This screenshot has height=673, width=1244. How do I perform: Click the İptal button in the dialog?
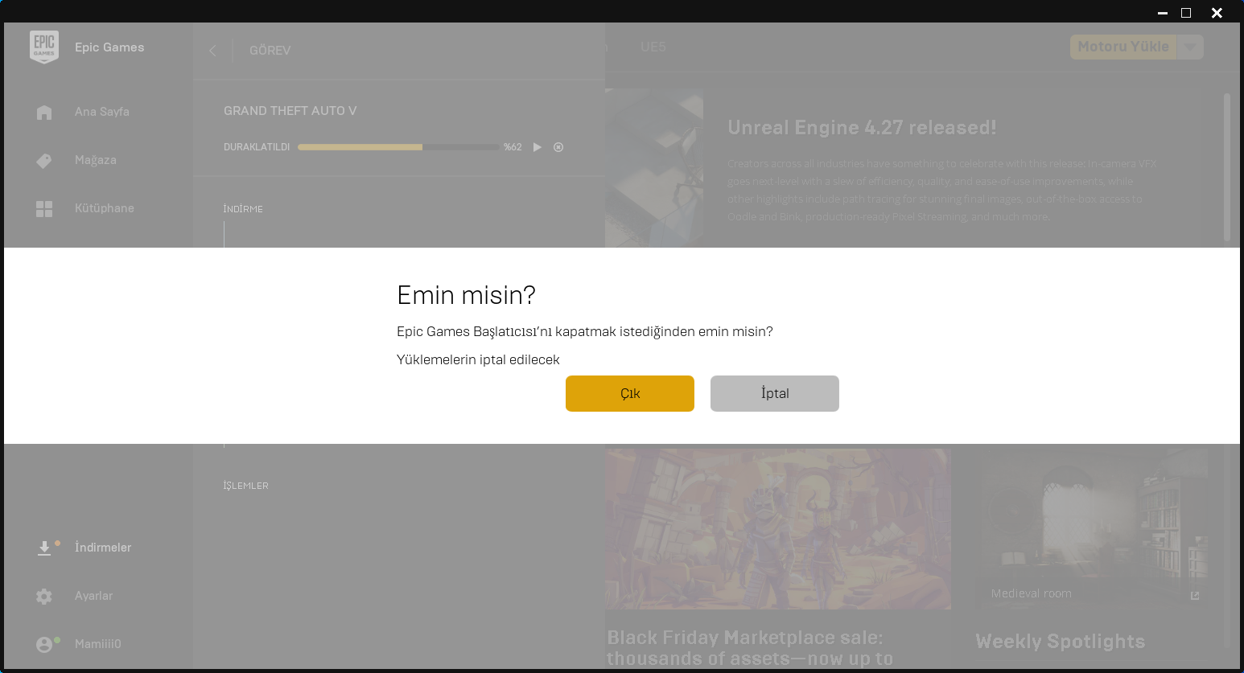coord(775,393)
